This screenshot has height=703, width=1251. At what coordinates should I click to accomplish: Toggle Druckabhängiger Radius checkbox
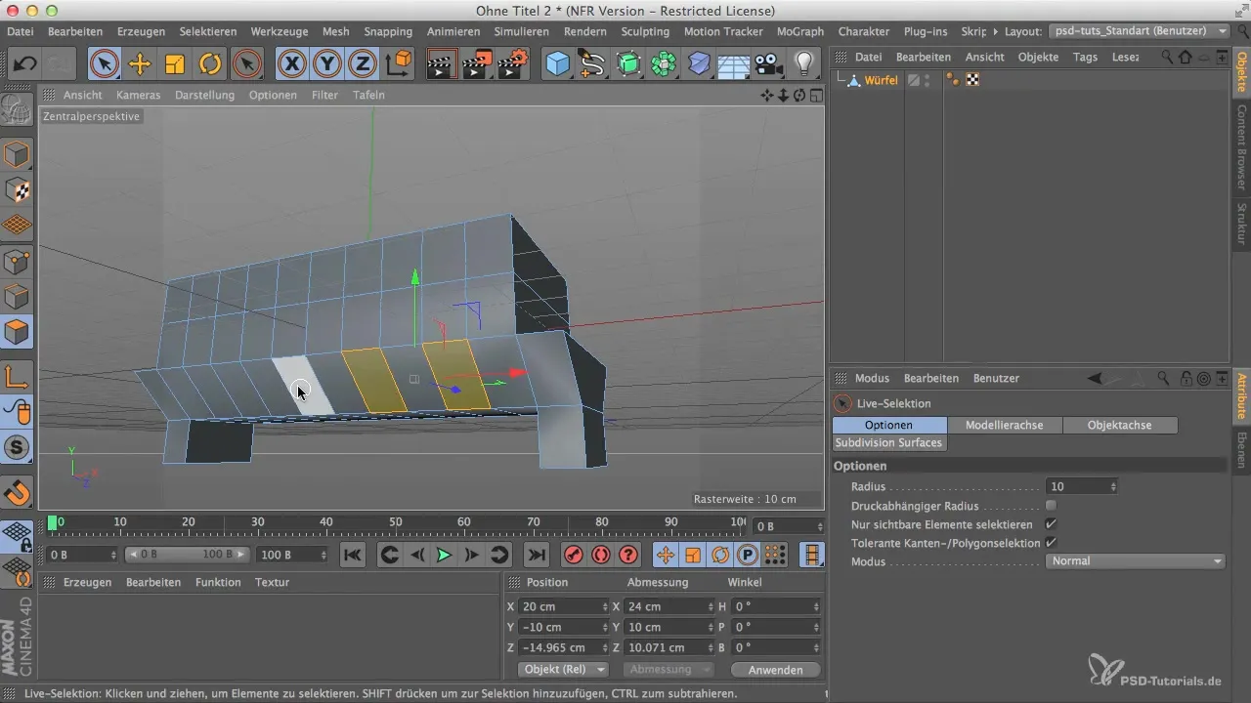1052,506
